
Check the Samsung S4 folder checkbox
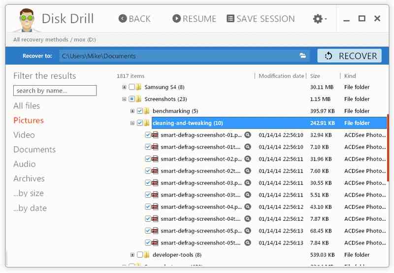131,87
